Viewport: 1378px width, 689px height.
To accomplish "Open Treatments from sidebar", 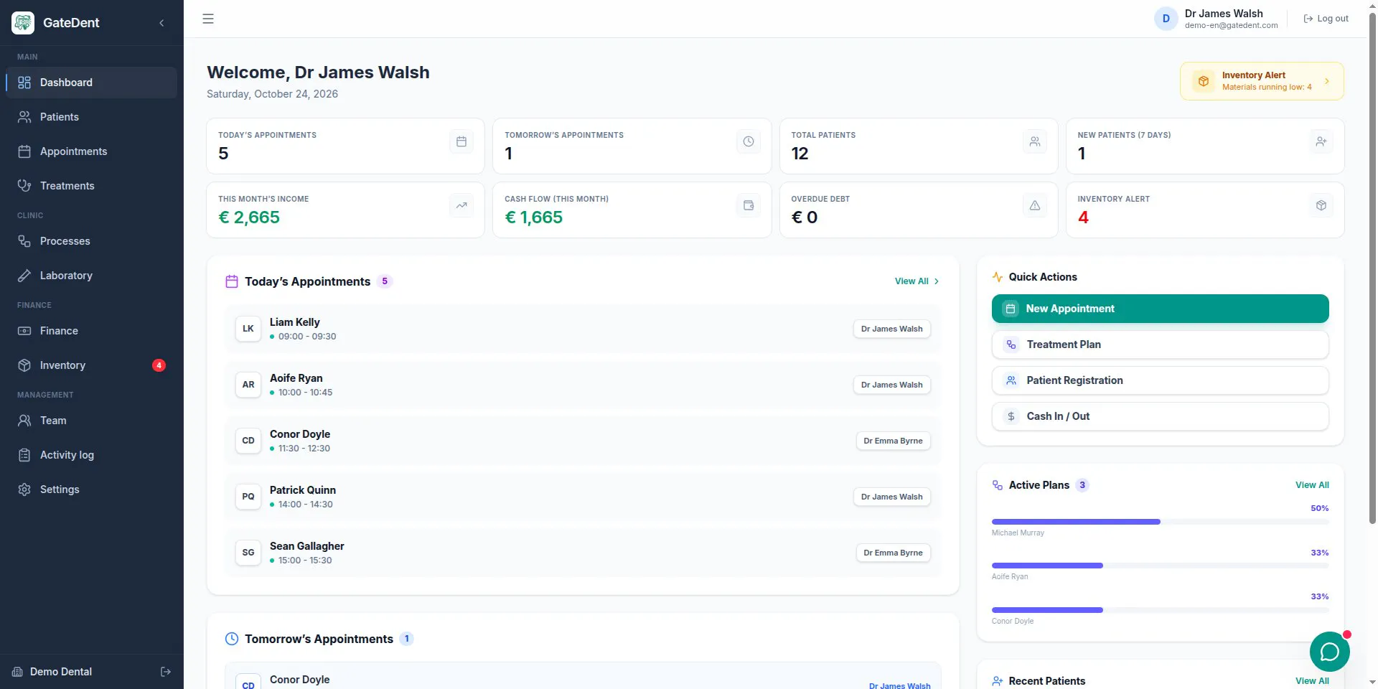I will (x=91, y=186).
